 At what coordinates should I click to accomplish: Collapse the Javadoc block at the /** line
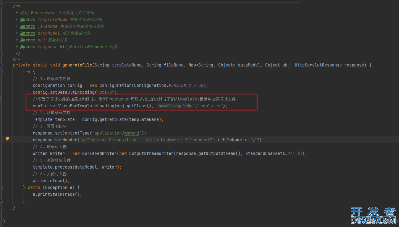(2, 6)
